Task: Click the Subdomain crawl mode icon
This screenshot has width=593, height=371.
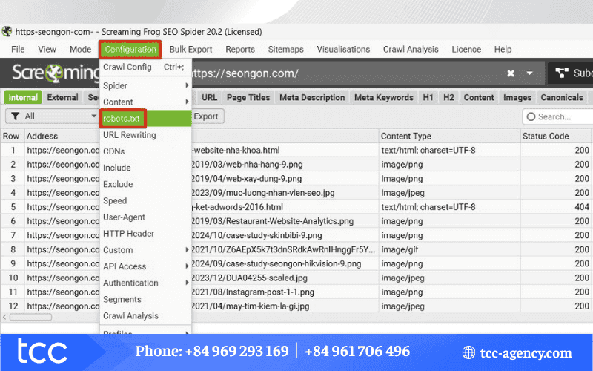Action: point(562,73)
